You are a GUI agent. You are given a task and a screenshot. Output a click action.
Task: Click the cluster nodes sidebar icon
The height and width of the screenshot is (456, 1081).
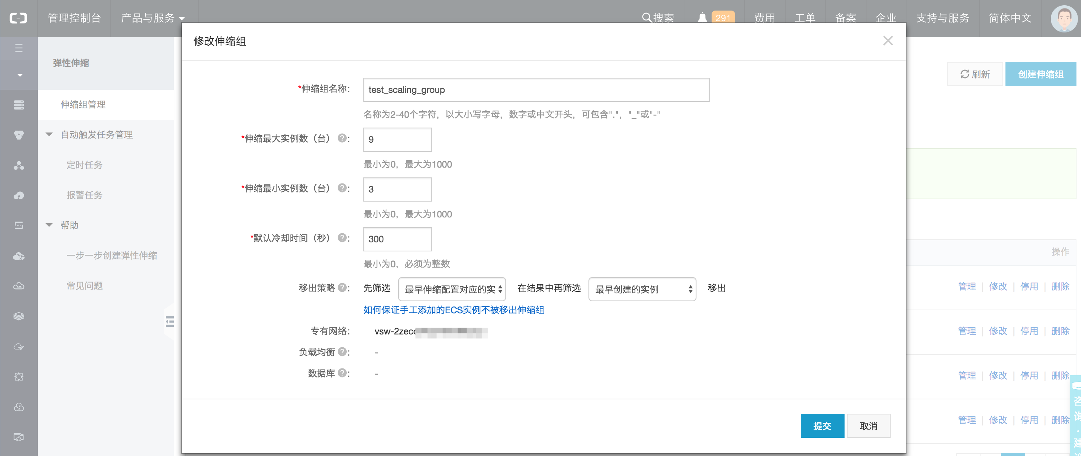19,166
